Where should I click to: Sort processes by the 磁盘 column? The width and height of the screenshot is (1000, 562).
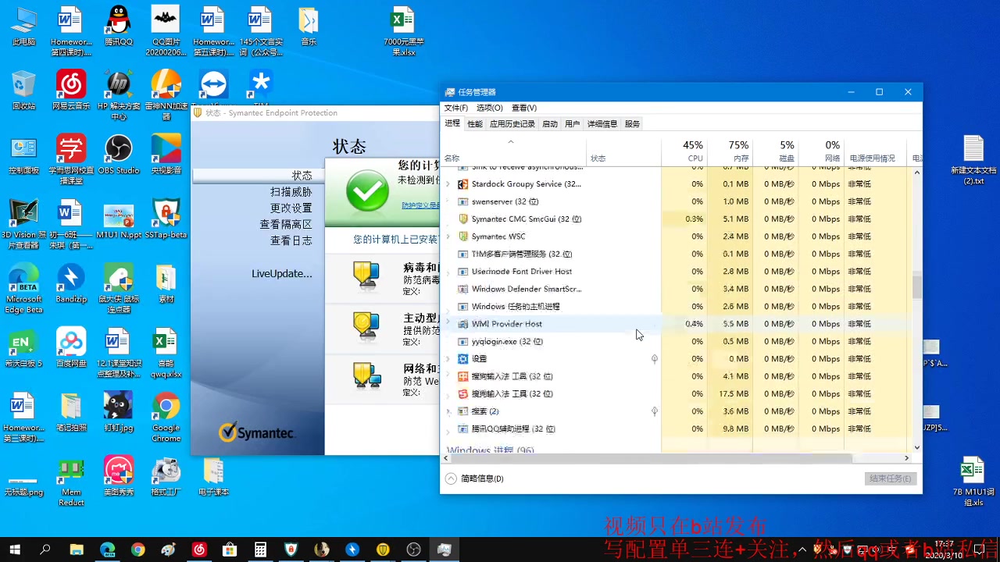pos(775,151)
